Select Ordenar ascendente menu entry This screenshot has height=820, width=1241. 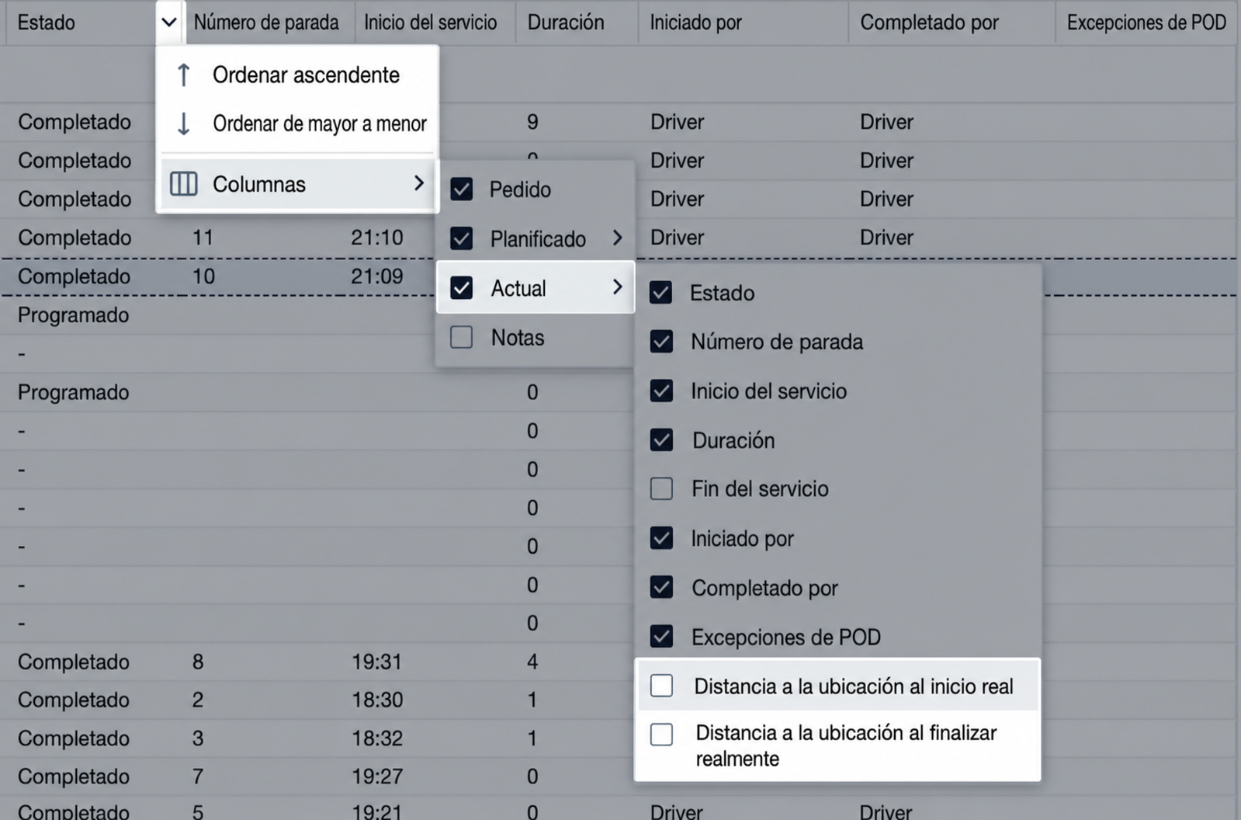[x=298, y=75]
